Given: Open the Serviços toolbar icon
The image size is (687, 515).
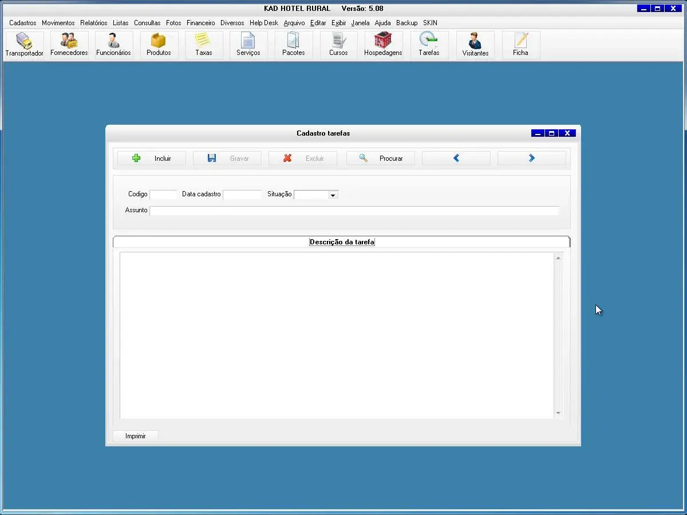Looking at the screenshot, I should [248, 45].
